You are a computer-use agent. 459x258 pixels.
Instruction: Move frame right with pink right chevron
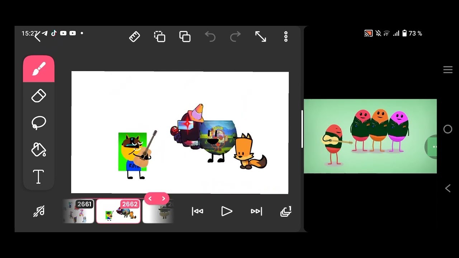tap(164, 199)
